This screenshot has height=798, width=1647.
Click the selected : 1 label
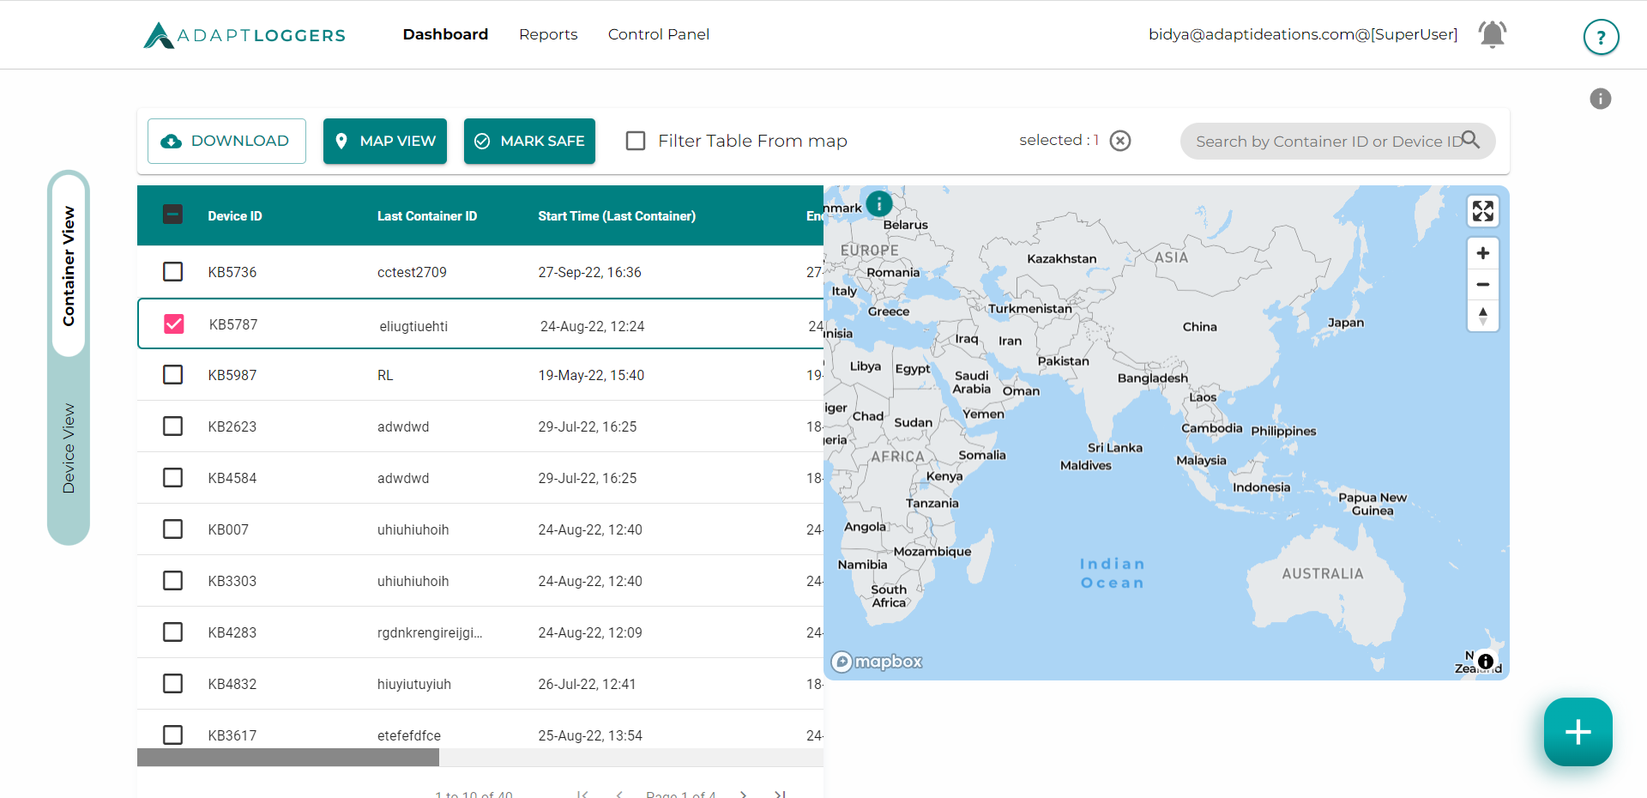pos(1059,140)
